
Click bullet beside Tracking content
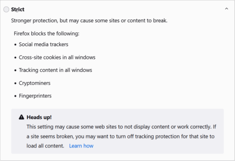[x=15, y=70]
